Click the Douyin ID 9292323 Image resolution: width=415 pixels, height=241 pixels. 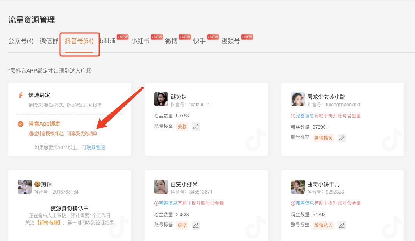pos(335,192)
